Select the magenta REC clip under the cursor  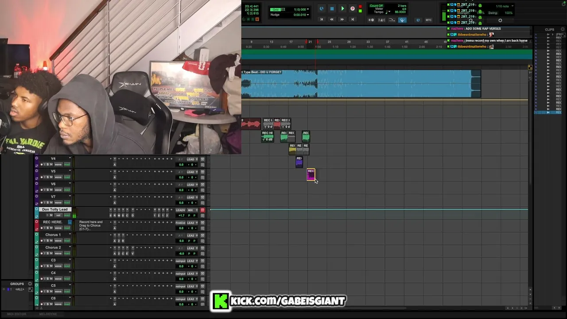tap(311, 175)
